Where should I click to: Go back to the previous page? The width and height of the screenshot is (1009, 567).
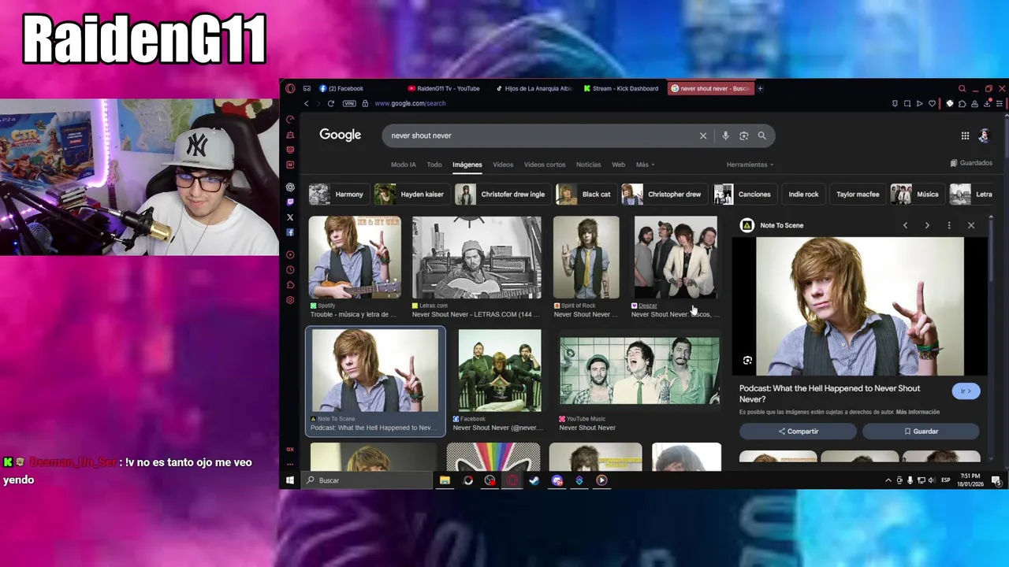point(307,103)
